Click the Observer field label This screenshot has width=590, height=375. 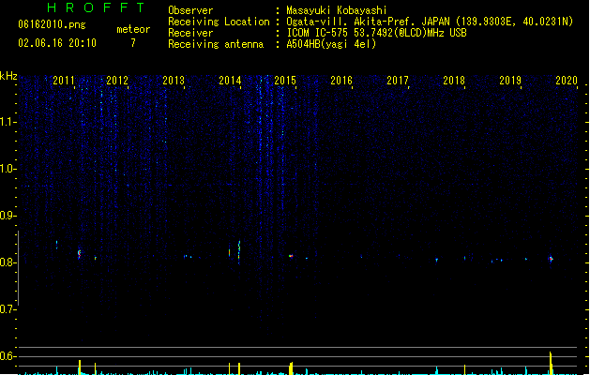(190, 10)
